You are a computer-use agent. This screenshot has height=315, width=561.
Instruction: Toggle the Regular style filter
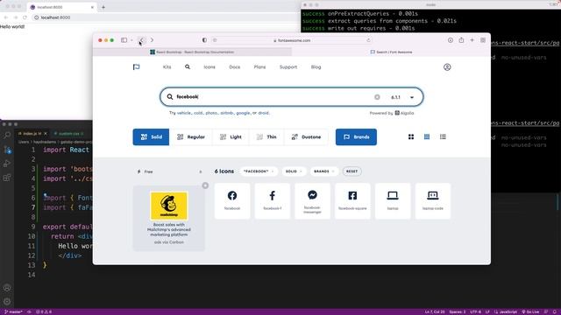191,137
